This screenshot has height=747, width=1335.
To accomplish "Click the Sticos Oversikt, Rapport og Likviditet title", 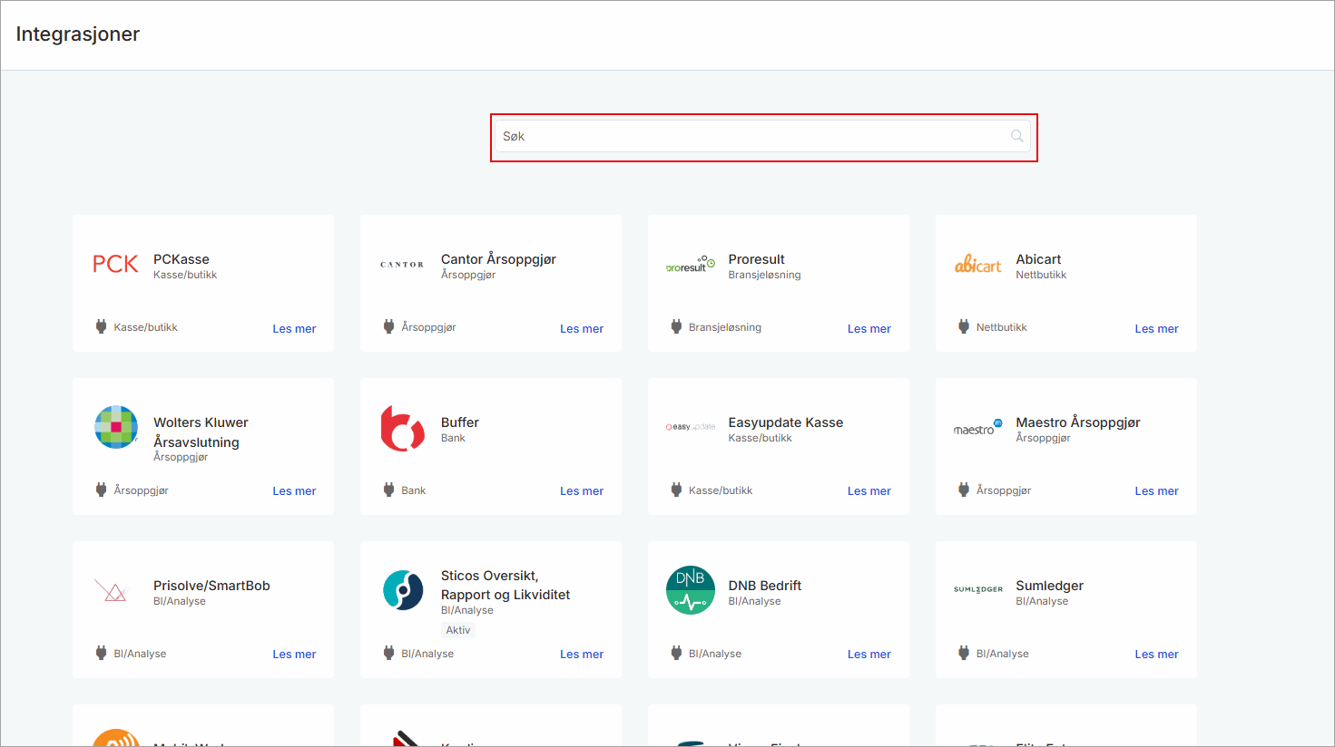I will tap(506, 586).
